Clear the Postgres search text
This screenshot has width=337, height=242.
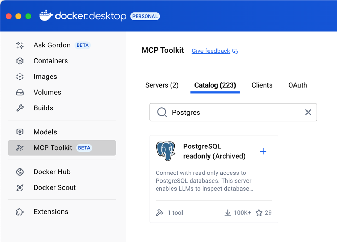tap(308, 112)
